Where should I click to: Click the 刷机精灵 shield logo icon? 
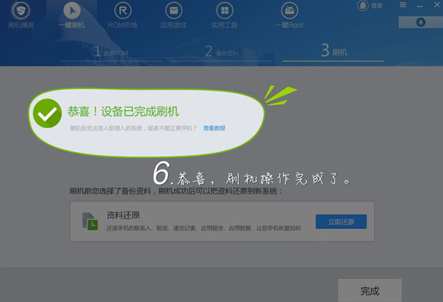coord(21,11)
